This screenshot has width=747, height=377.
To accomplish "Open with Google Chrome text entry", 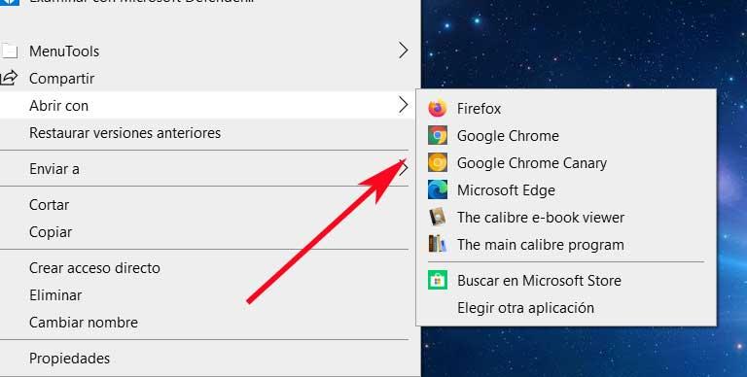I will 508,136.
